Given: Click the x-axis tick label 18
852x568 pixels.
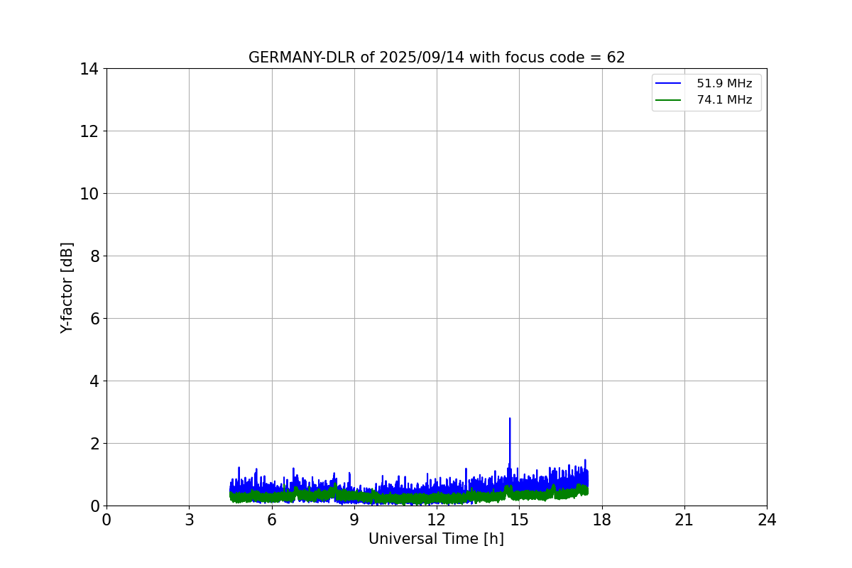Looking at the screenshot, I should tap(602, 520).
